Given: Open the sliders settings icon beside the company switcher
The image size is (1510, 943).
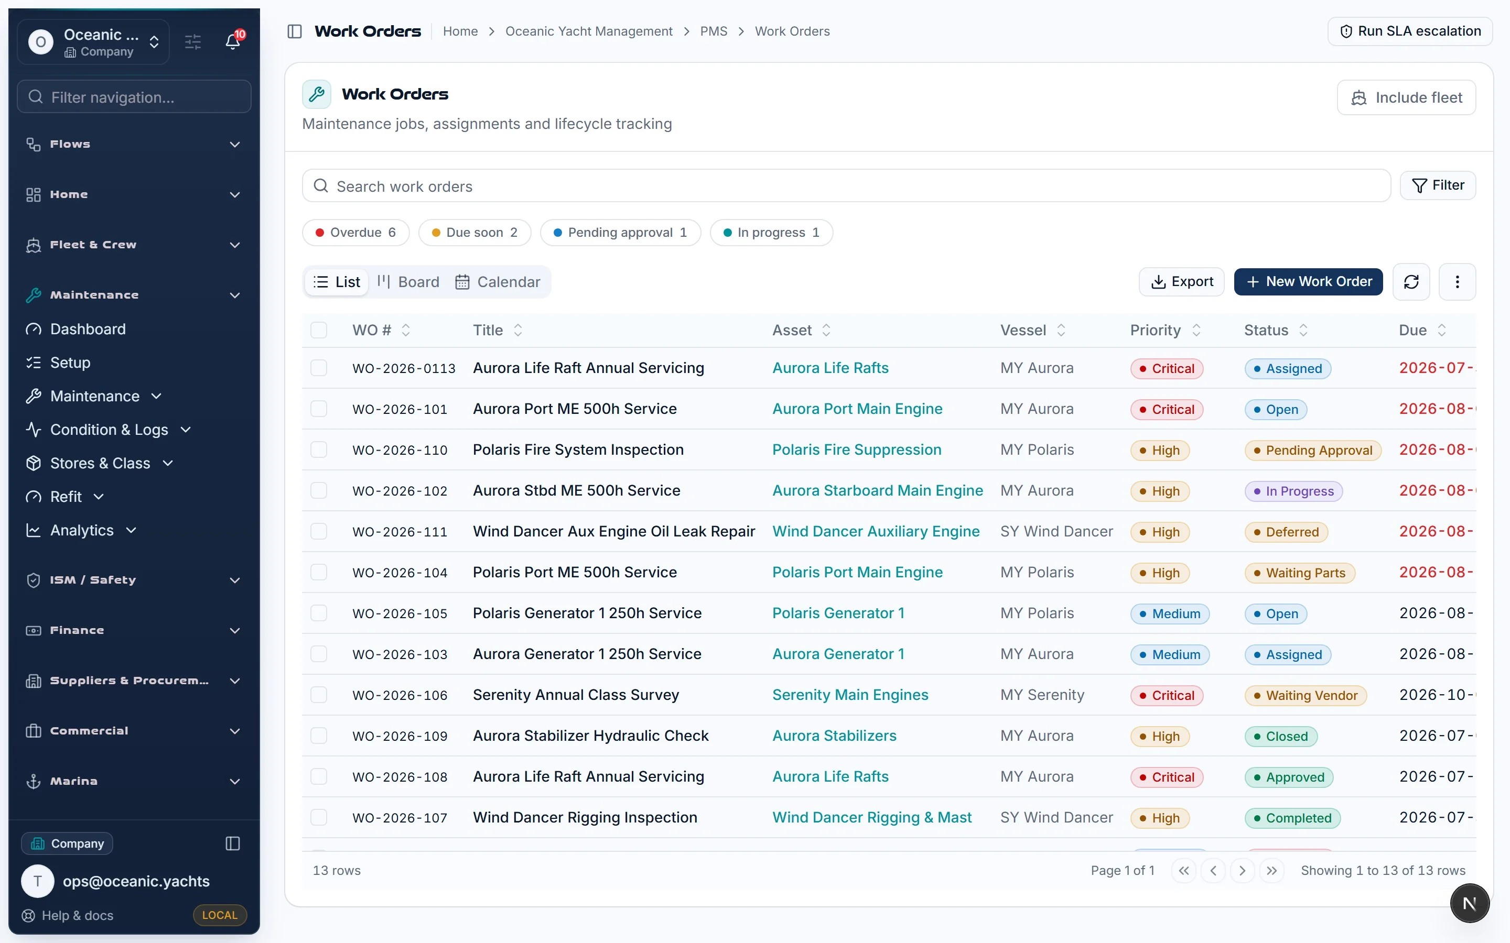Looking at the screenshot, I should (x=193, y=42).
